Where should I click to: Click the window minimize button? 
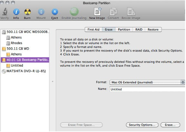7,3
